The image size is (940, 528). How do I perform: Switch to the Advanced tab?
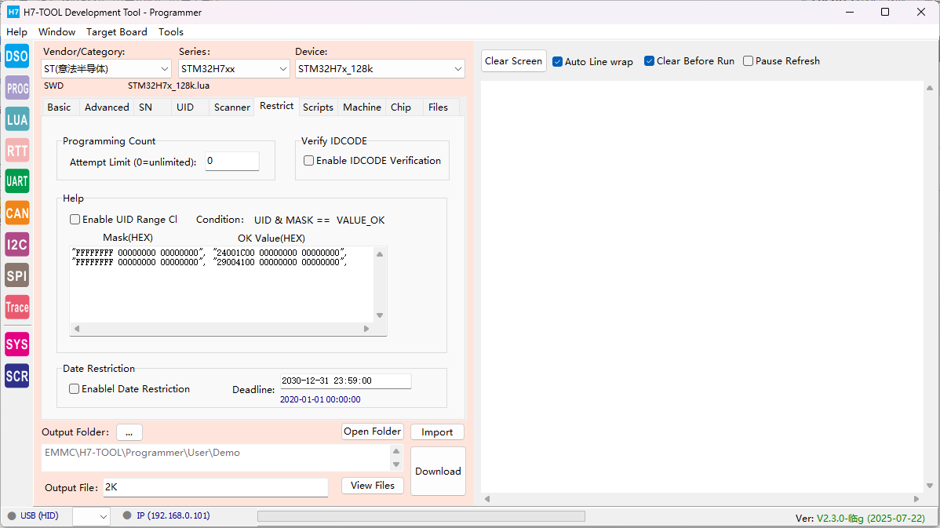pos(107,107)
